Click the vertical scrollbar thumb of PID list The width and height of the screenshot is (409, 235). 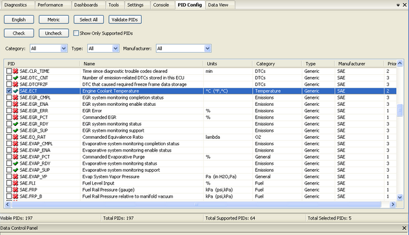coord(399,110)
